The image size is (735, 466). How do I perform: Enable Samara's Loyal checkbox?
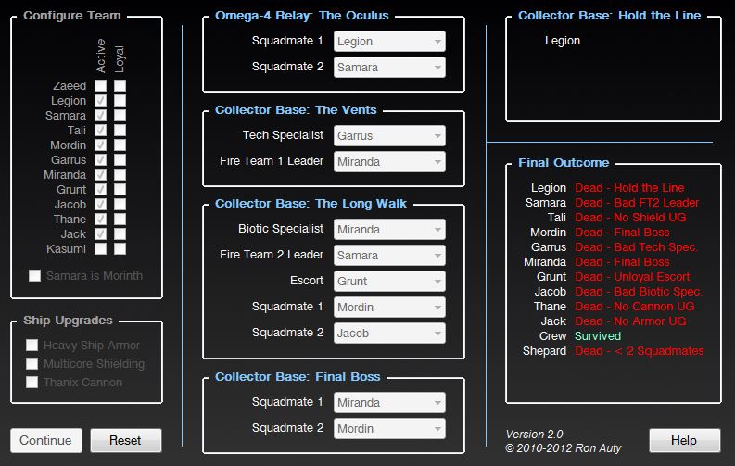pos(120,115)
